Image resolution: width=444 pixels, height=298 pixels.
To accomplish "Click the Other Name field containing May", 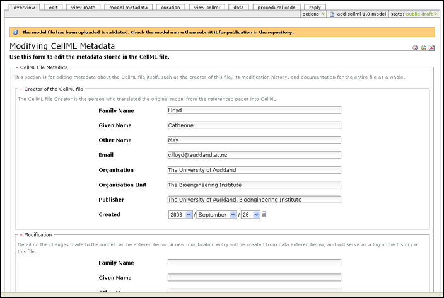I will 254,140.
